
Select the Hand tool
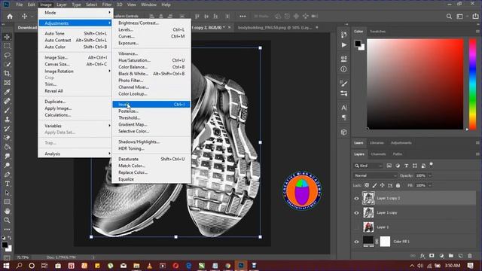tap(7, 211)
